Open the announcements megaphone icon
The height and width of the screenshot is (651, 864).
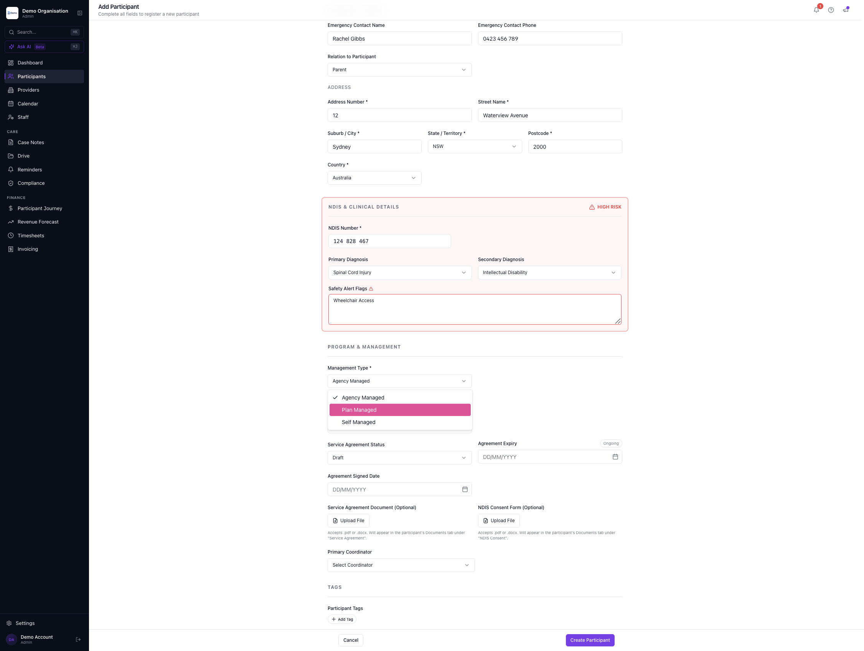pyautogui.click(x=846, y=10)
